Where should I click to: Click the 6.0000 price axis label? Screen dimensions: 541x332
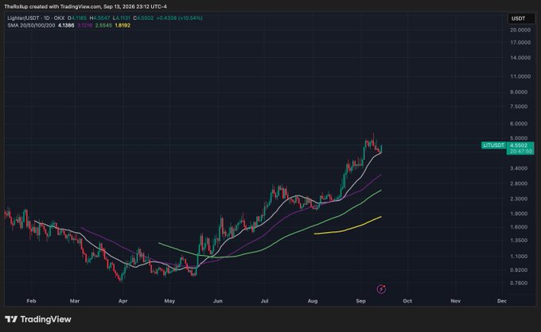click(x=519, y=124)
